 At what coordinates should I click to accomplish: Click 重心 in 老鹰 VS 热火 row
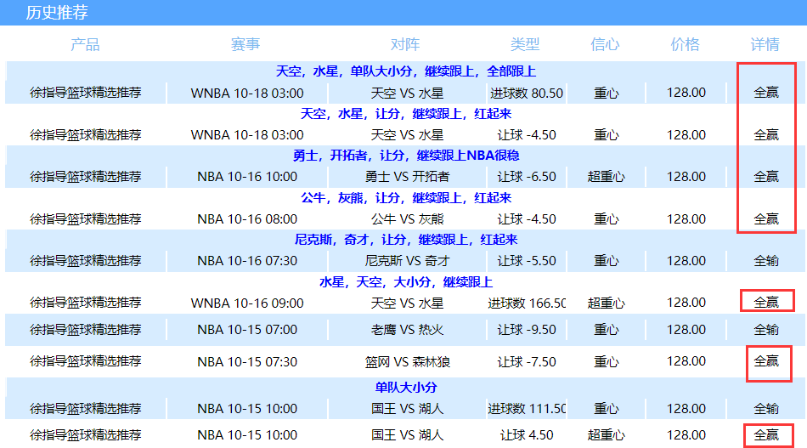click(607, 330)
